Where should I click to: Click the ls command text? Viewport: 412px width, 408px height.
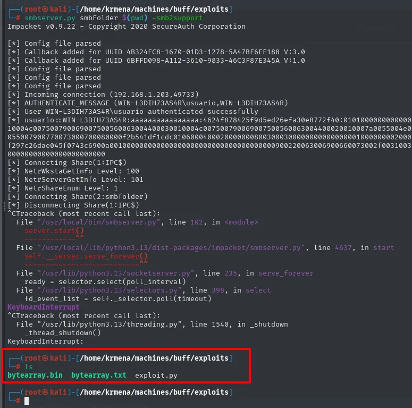[29, 367]
